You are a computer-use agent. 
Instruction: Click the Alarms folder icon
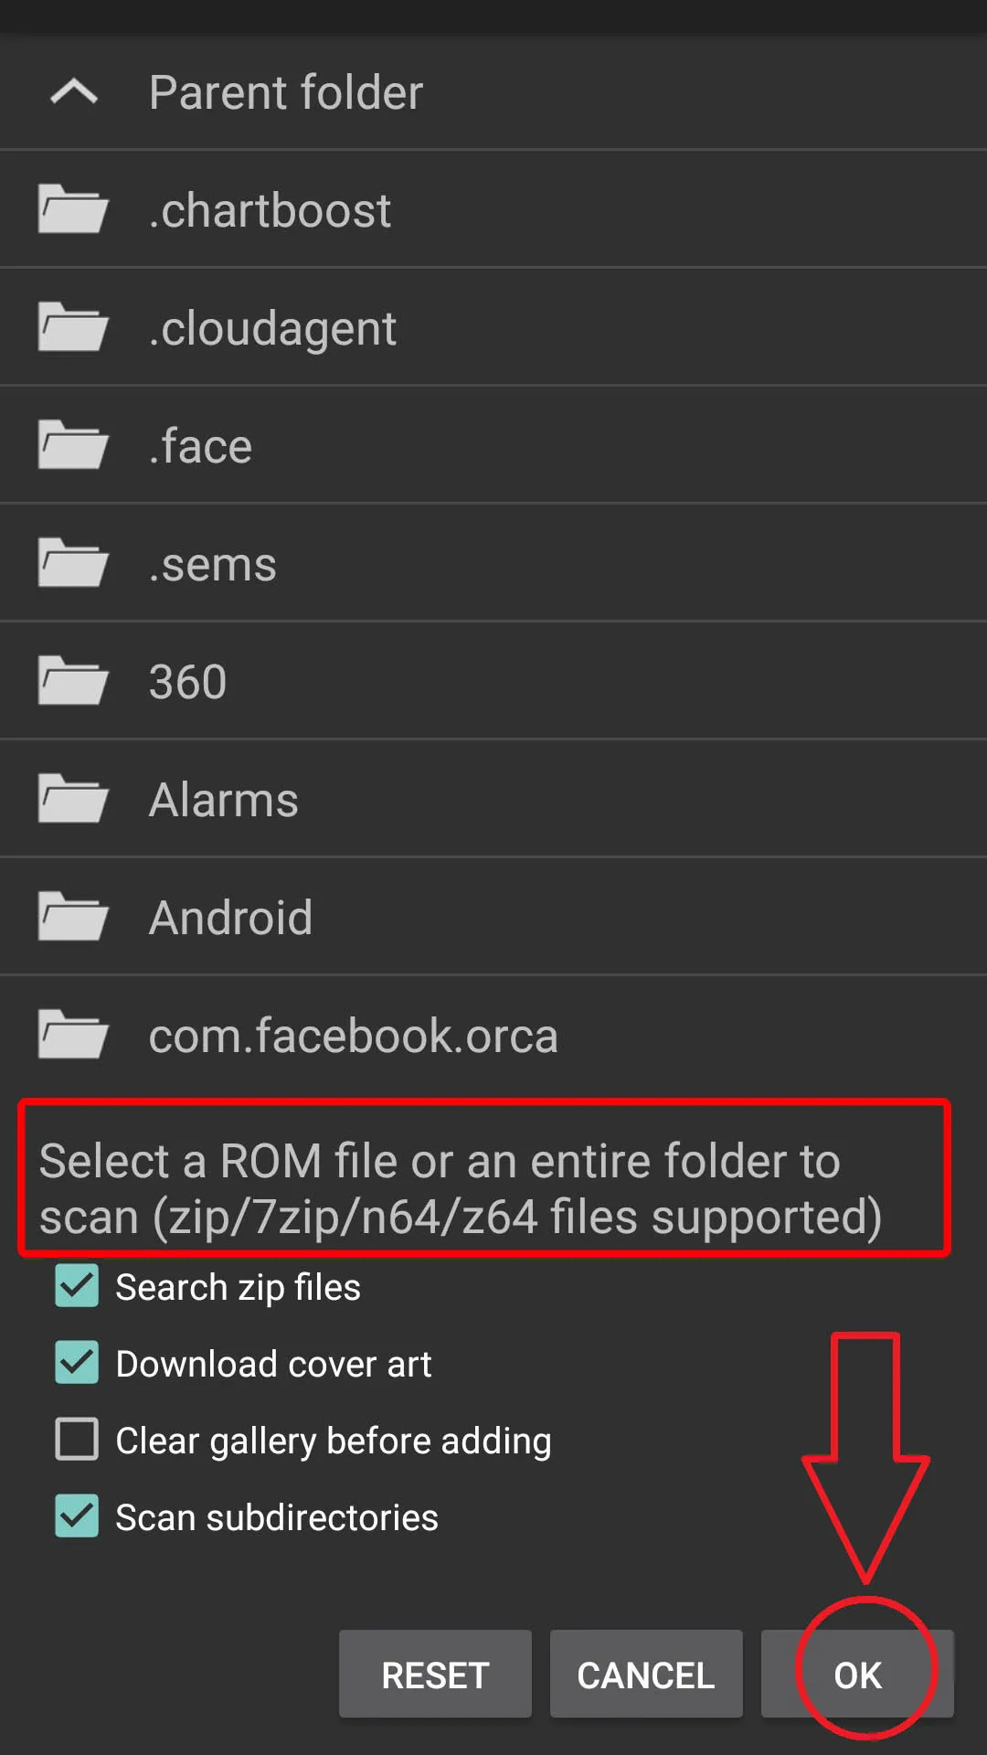coord(73,799)
